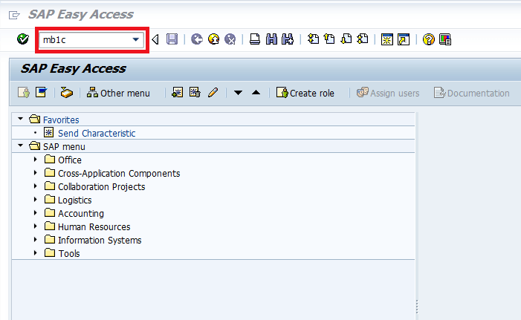Viewport: 521px width, 320px height.
Task: Click the Print icon in toolbar
Action: pyautogui.click(x=254, y=39)
